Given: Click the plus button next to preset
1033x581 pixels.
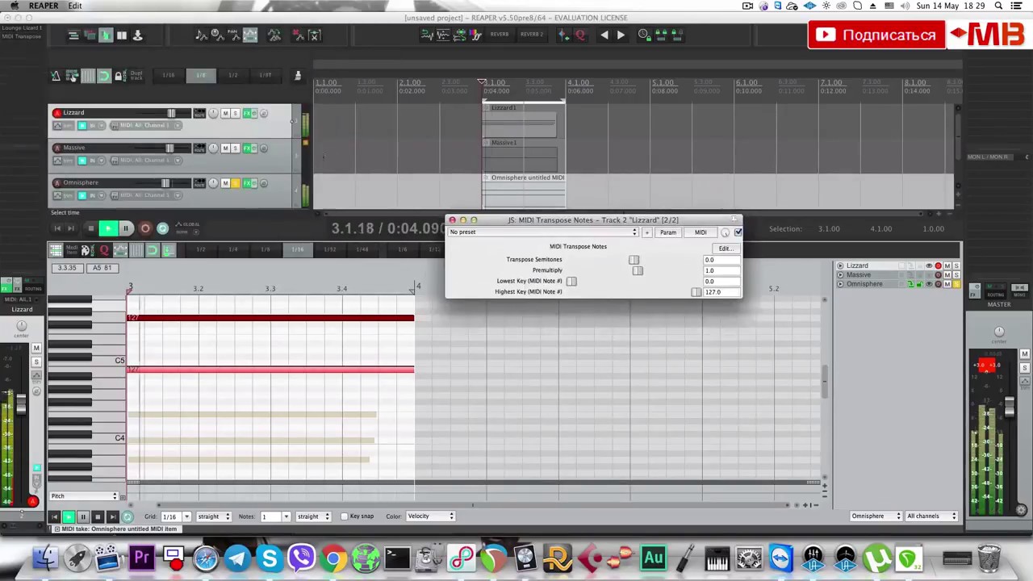Looking at the screenshot, I should click(646, 232).
